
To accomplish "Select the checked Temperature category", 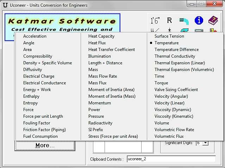I will [167, 43].
